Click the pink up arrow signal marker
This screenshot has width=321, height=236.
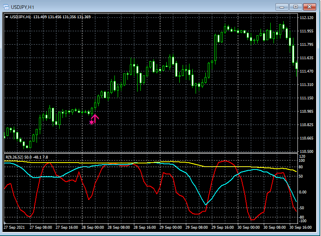(95, 118)
